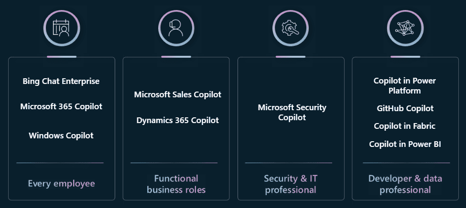This screenshot has height=208, width=466.
Task: Select Bing Chat Enterprise
Action: tap(61, 81)
